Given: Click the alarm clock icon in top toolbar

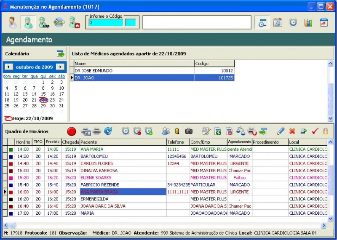Looking at the screenshot, I should point(293,22).
